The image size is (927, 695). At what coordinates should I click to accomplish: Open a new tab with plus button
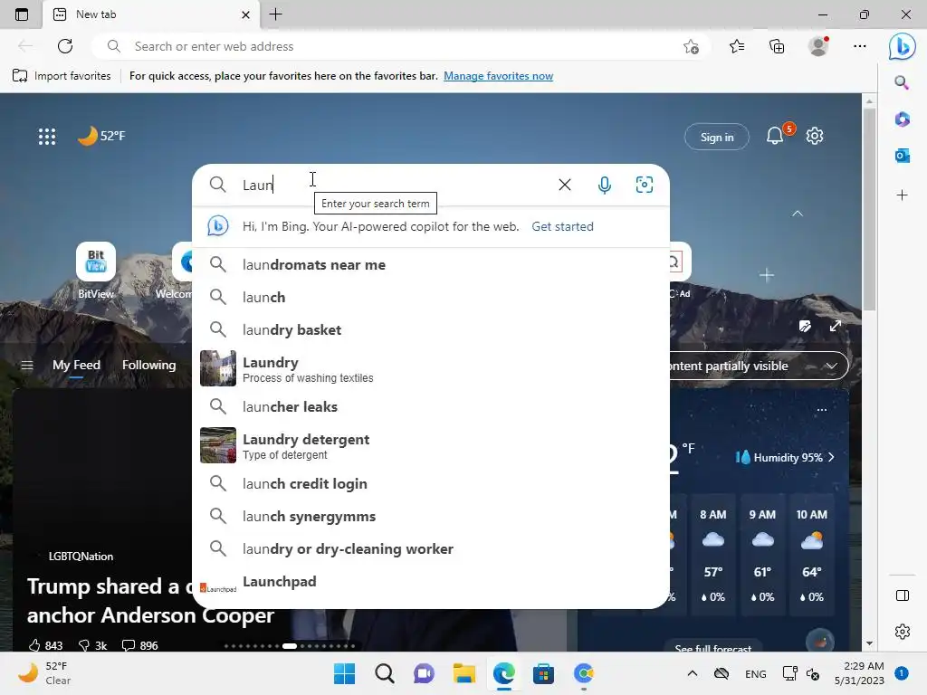click(x=275, y=14)
